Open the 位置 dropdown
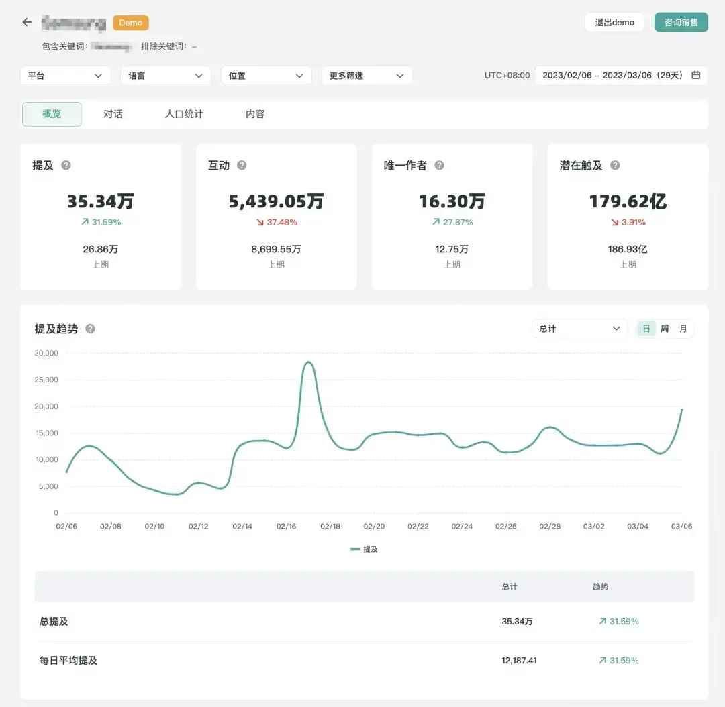 coord(267,76)
